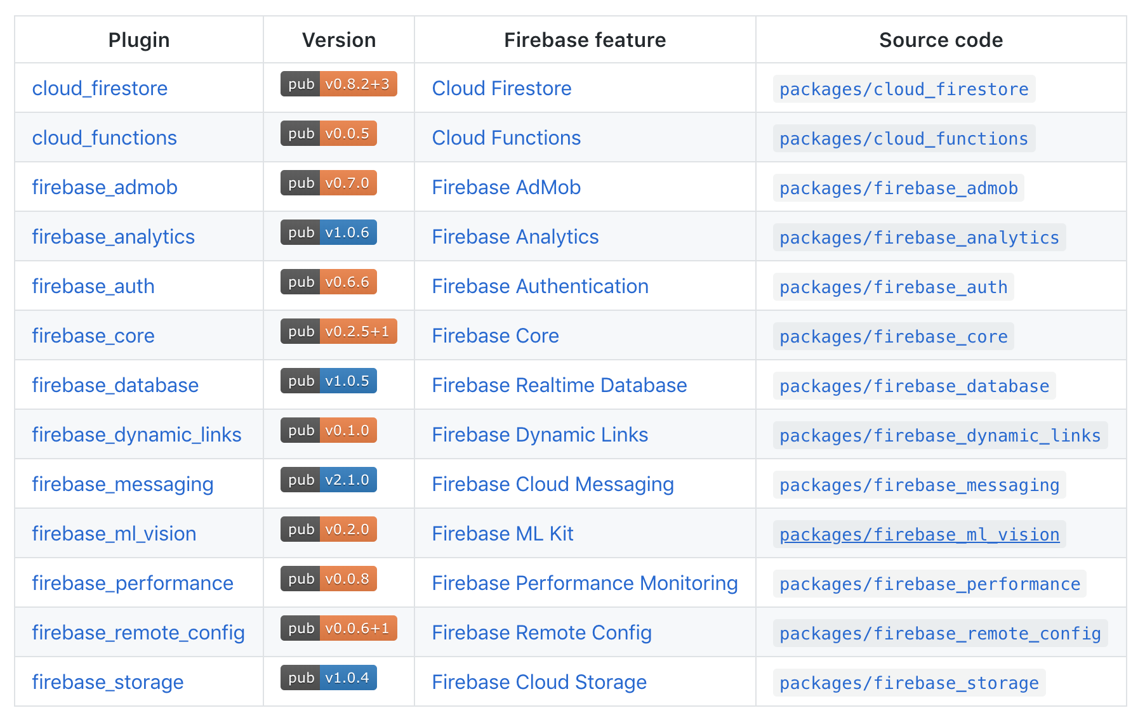Open the firebase_core plugin link

click(93, 336)
